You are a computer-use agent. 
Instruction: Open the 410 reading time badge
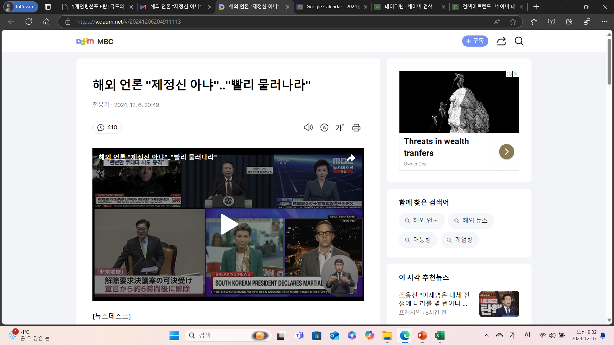tap(107, 127)
